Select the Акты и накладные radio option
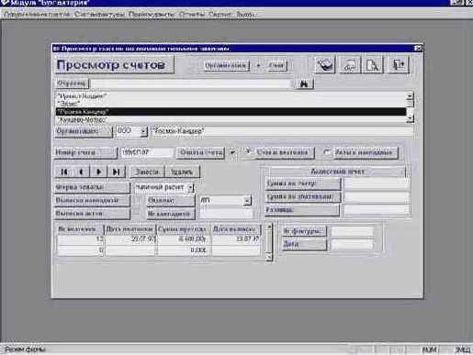Image resolution: width=473 pixels, height=355 pixels. (x=327, y=152)
